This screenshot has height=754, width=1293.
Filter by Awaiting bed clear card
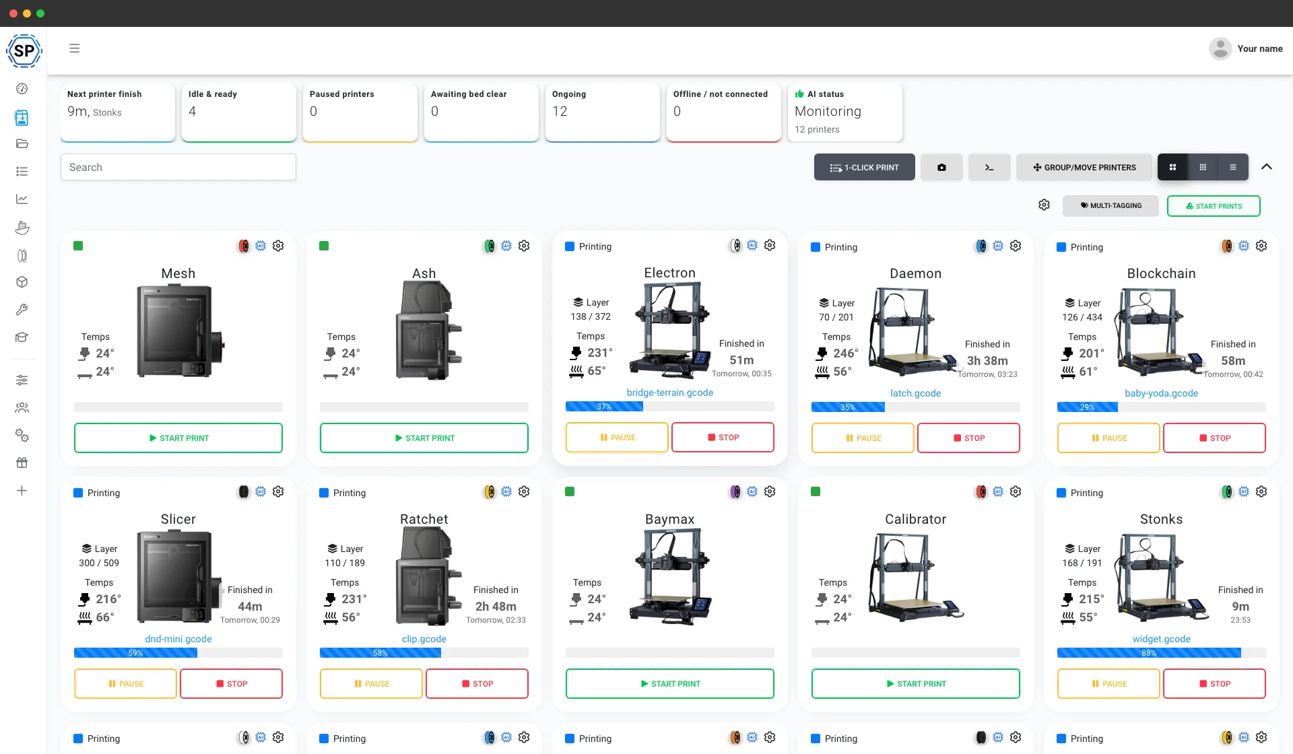click(482, 112)
